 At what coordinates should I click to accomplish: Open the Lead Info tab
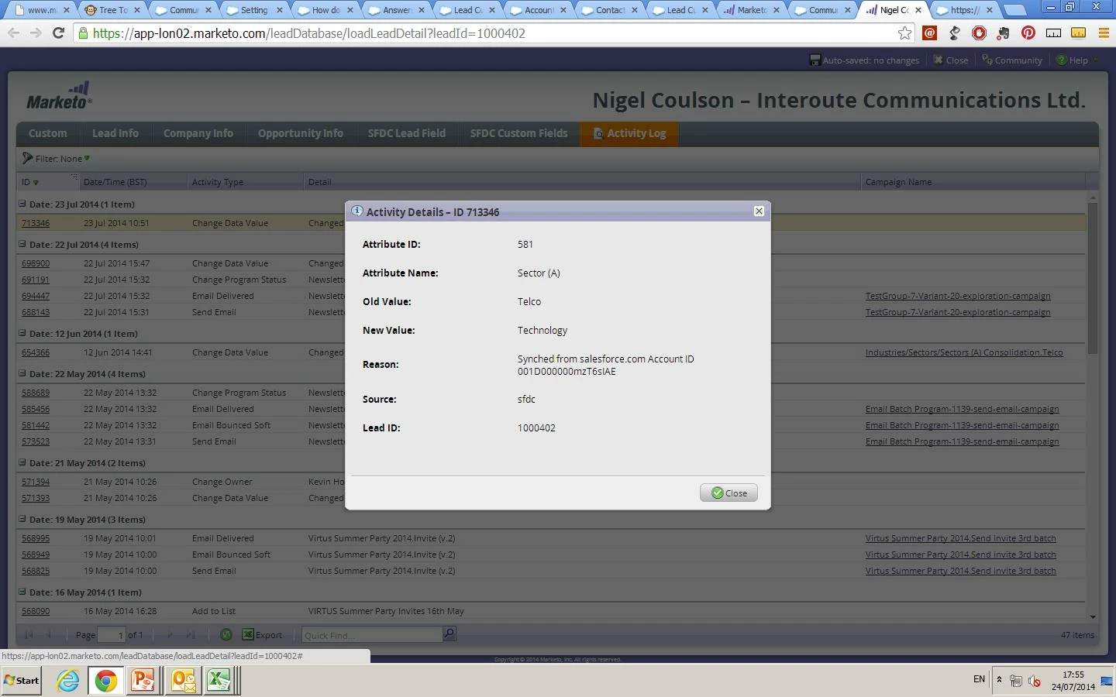pyautogui.click(x=115, y=133)
